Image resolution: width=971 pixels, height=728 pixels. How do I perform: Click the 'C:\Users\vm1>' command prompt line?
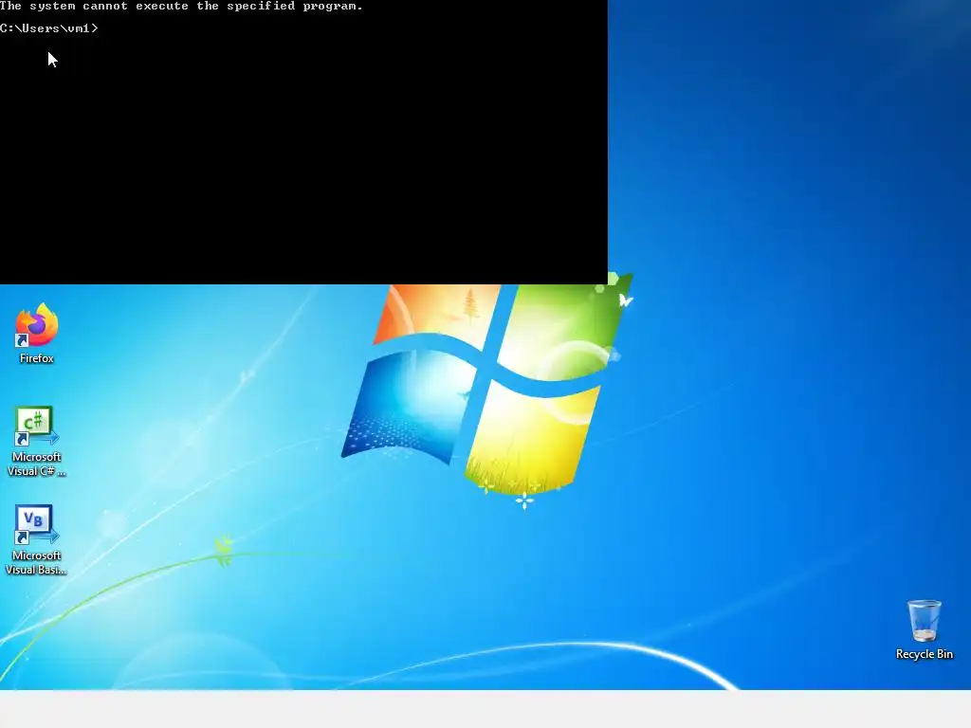[x=49, y=28]
